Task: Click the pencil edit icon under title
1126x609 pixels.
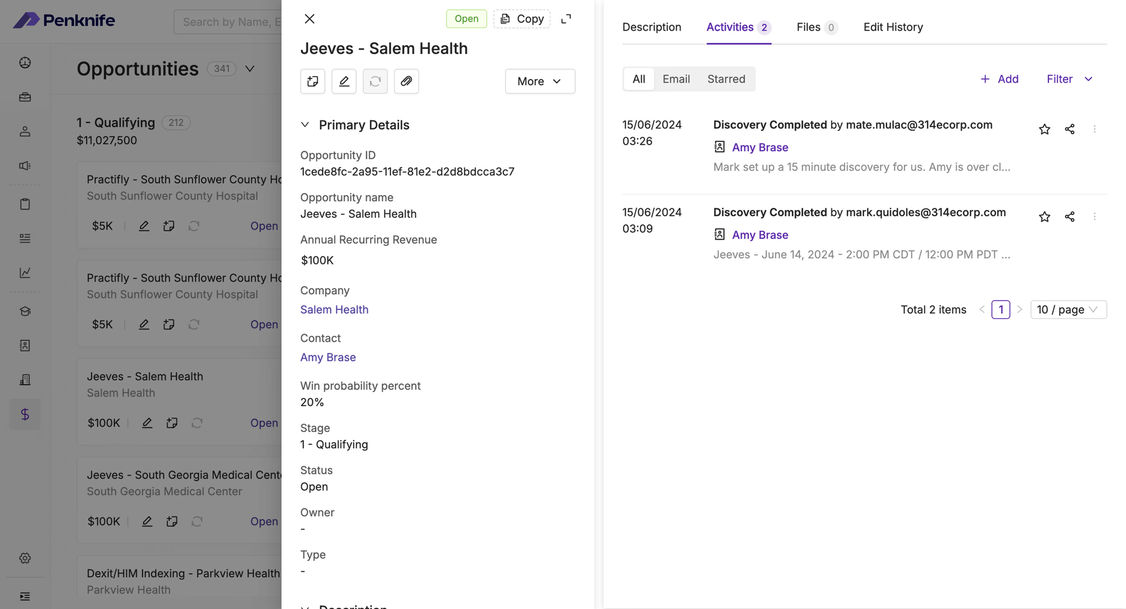Action: (x=344, y=81)
